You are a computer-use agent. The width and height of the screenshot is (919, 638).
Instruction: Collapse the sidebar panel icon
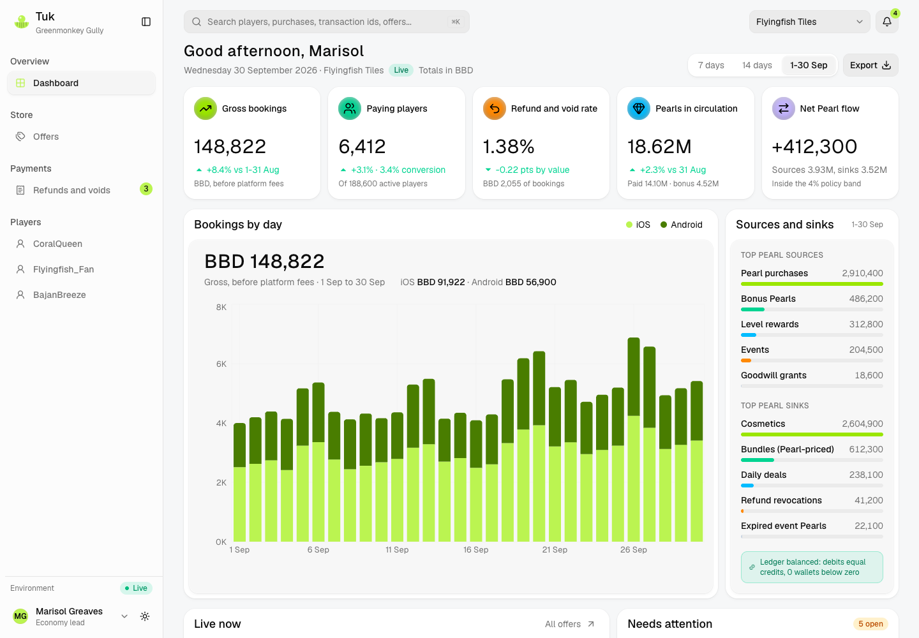click(x=146, y=22)
